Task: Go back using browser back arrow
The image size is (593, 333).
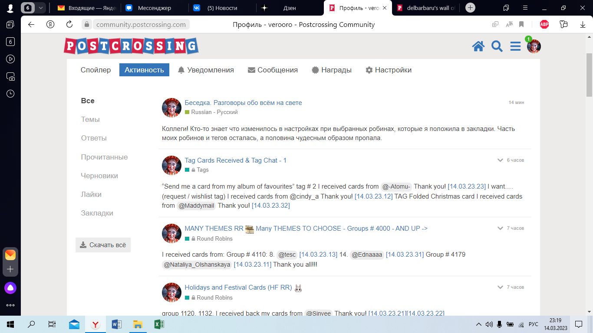Action: pos(31,24)
